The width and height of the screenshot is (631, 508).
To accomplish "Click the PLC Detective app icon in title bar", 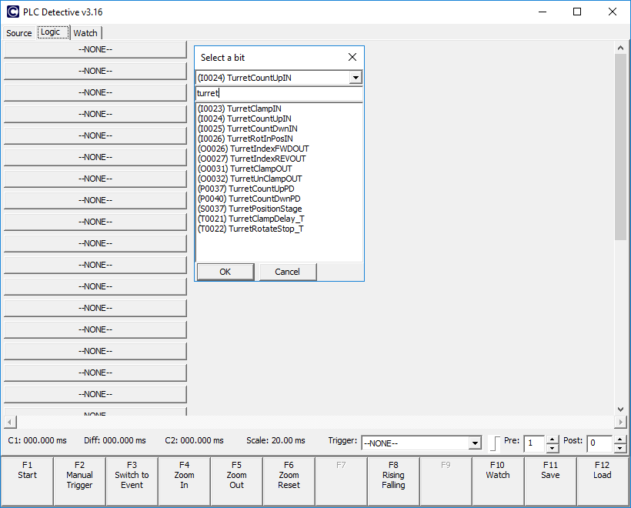I will 13,12.
